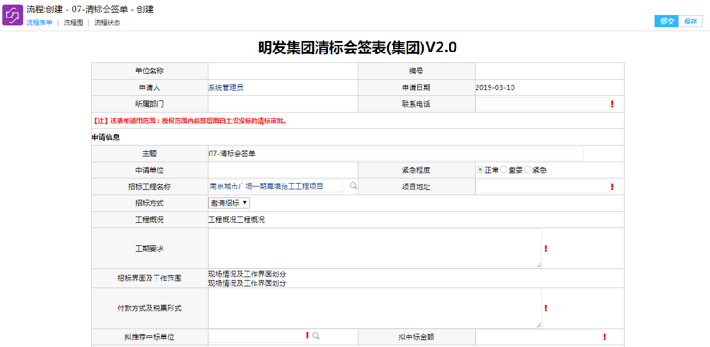Select the 重要 urgency radio button

tap(503, 170)
